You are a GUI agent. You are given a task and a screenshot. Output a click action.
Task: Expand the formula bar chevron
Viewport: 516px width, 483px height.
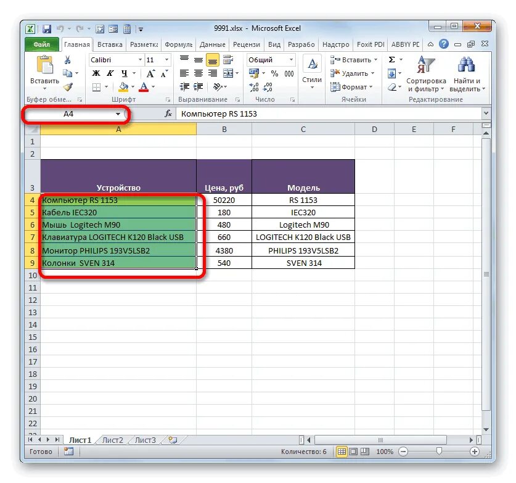point(486,114)
